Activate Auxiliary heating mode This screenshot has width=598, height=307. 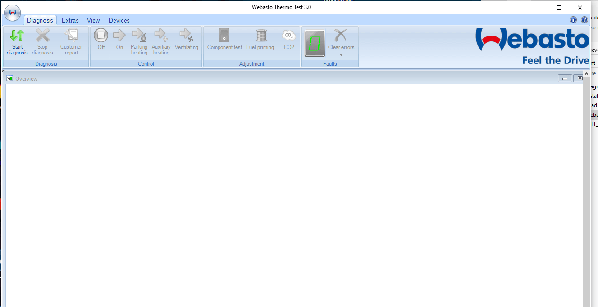pyautogui.click(x=161, y=36)
